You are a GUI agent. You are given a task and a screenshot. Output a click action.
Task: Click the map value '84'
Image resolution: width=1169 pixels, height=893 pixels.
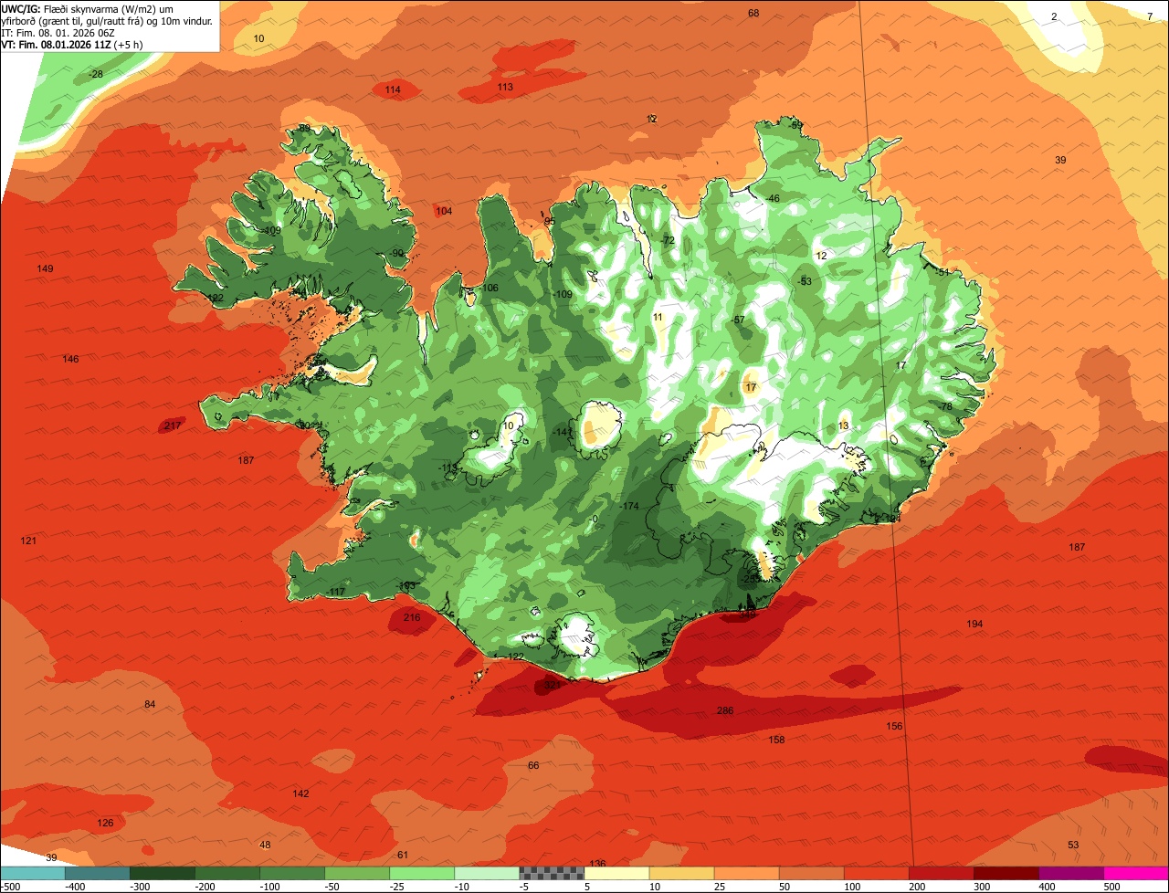(x=151, y=704)
